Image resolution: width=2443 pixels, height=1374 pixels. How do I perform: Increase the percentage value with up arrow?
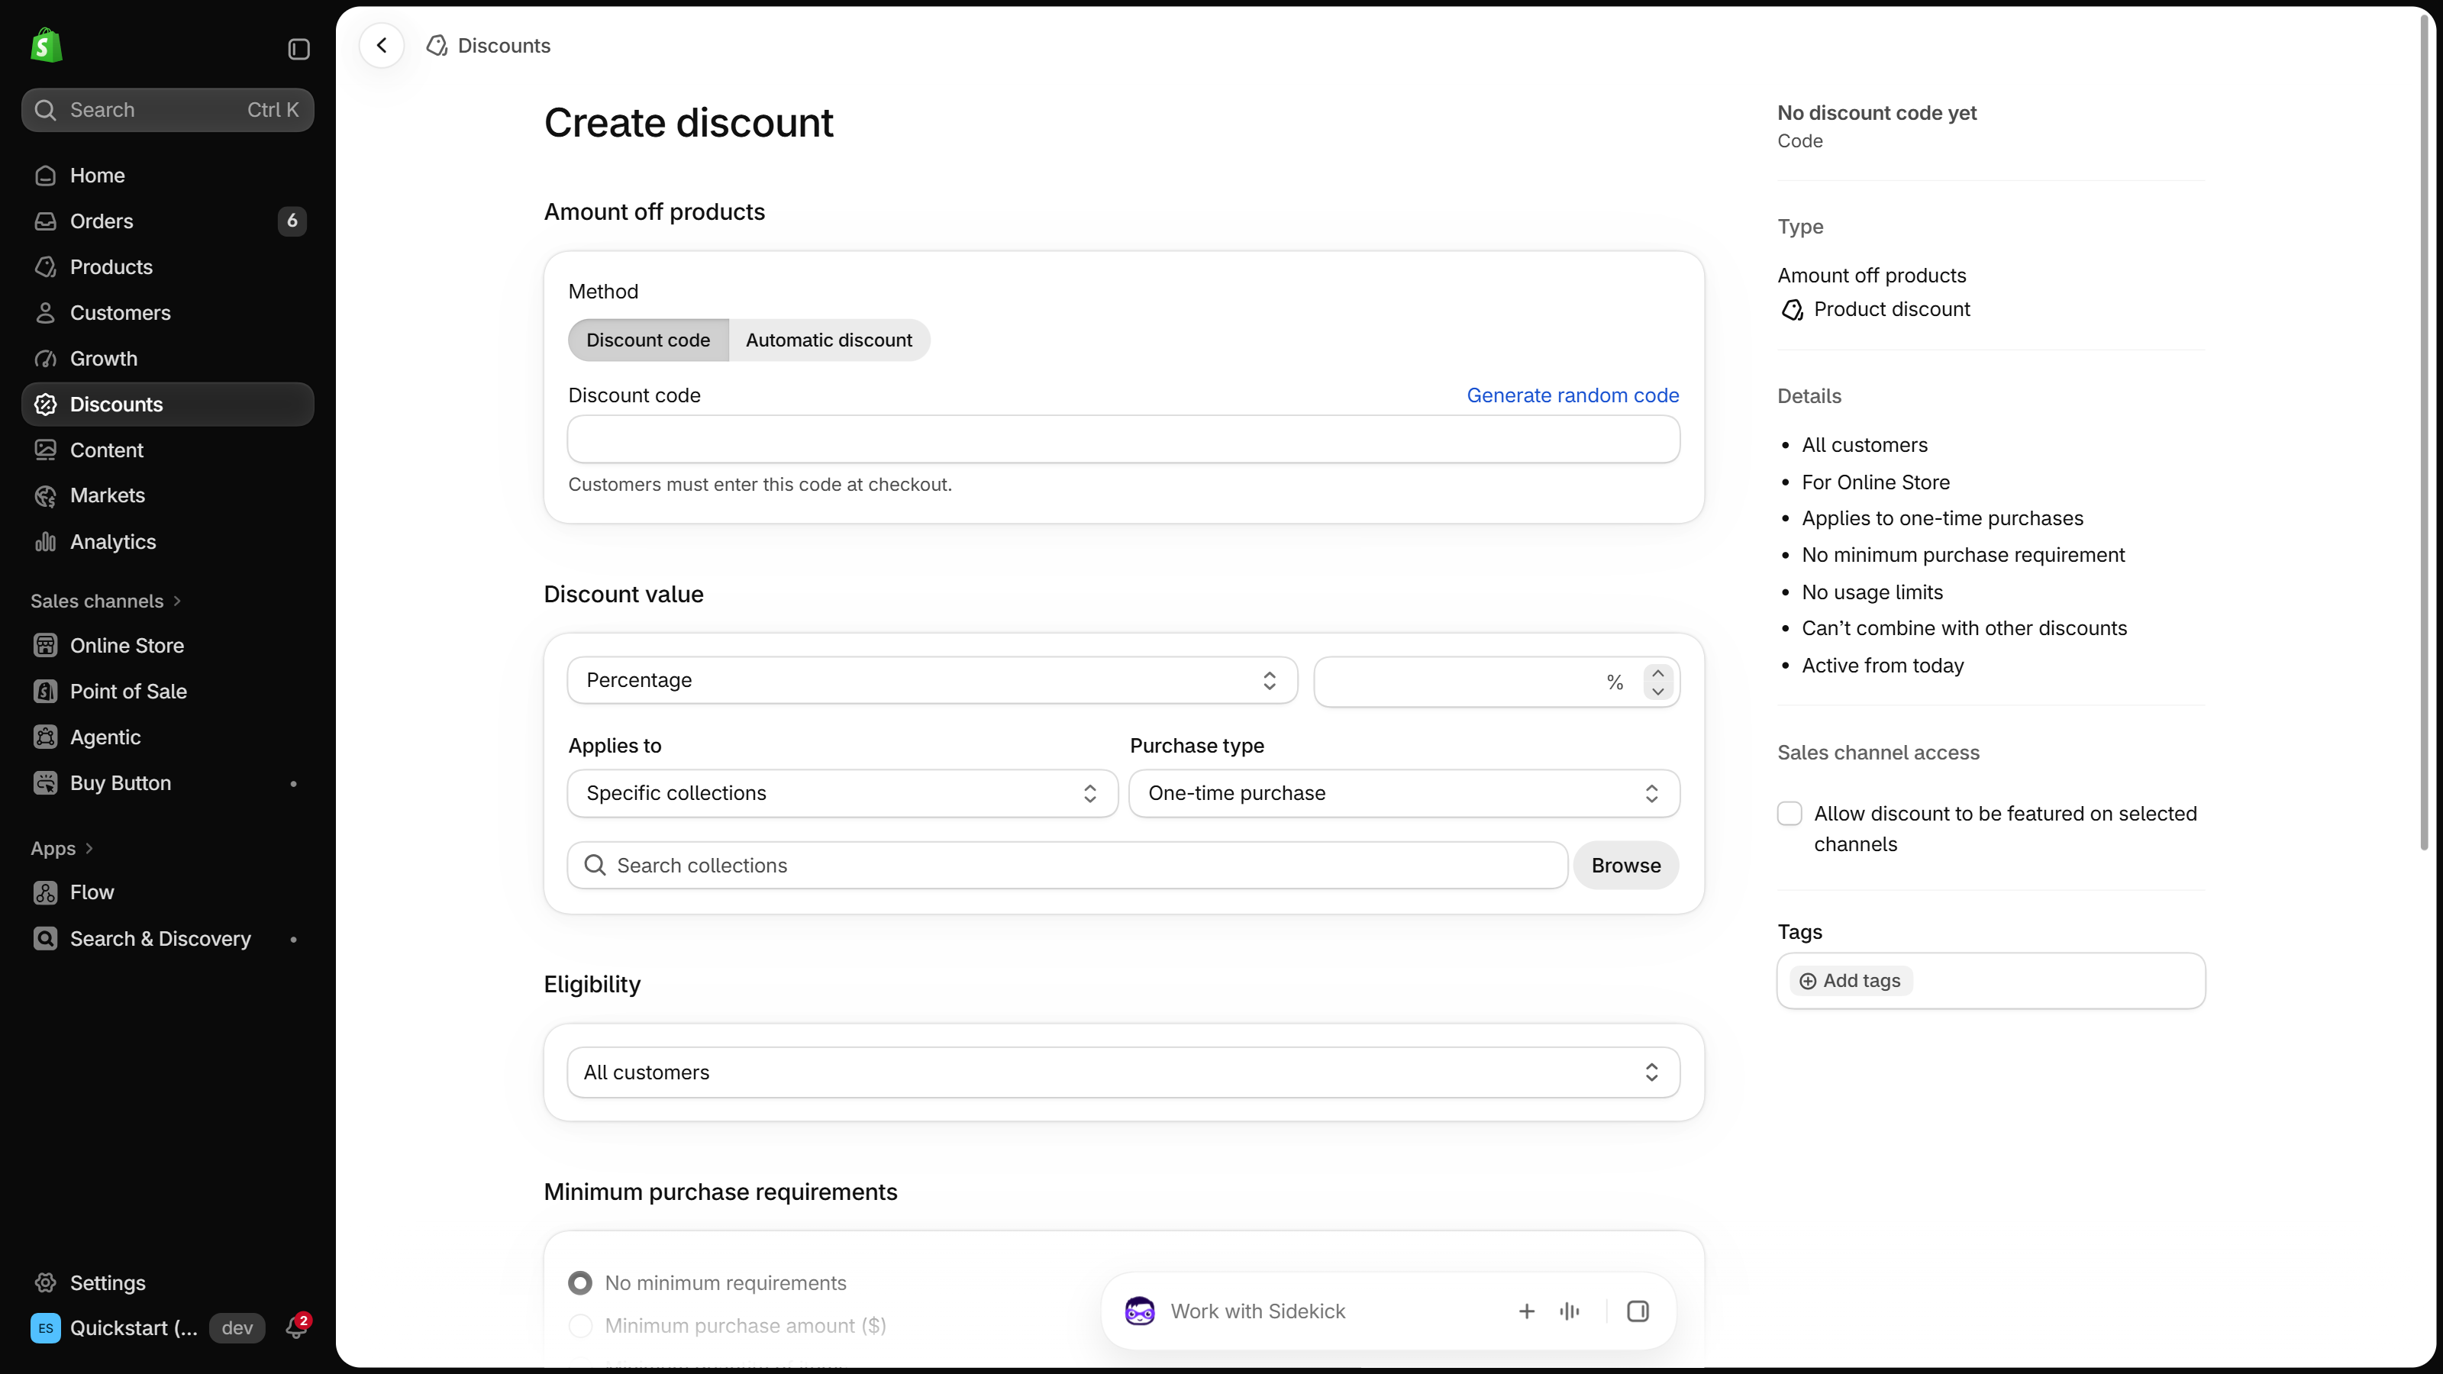[x=1657, y=672]
